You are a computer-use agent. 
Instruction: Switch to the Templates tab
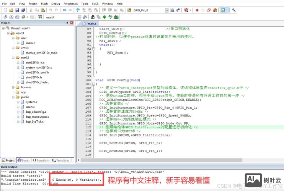point(61,160)
